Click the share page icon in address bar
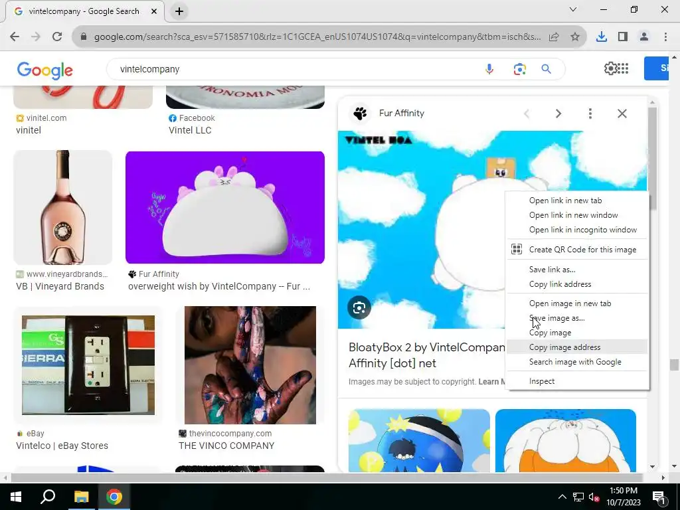680x510 pixels. click(554, 37)
